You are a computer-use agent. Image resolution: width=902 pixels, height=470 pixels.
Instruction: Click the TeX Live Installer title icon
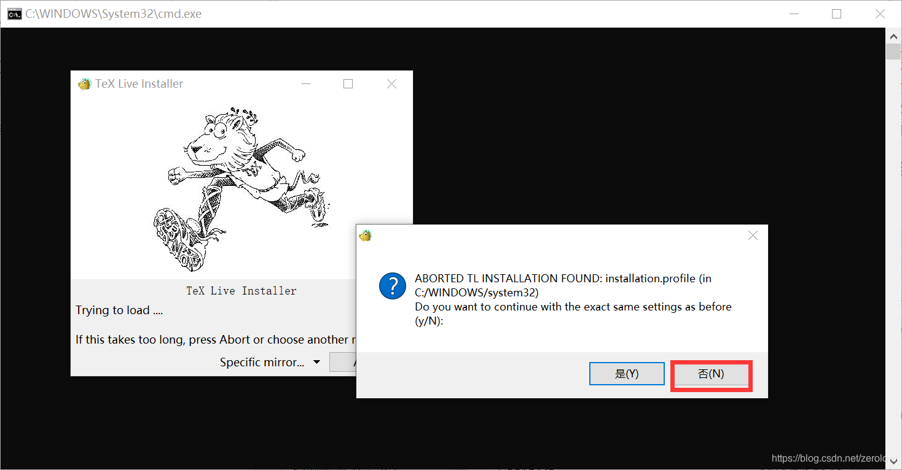(x=84, y=84)
